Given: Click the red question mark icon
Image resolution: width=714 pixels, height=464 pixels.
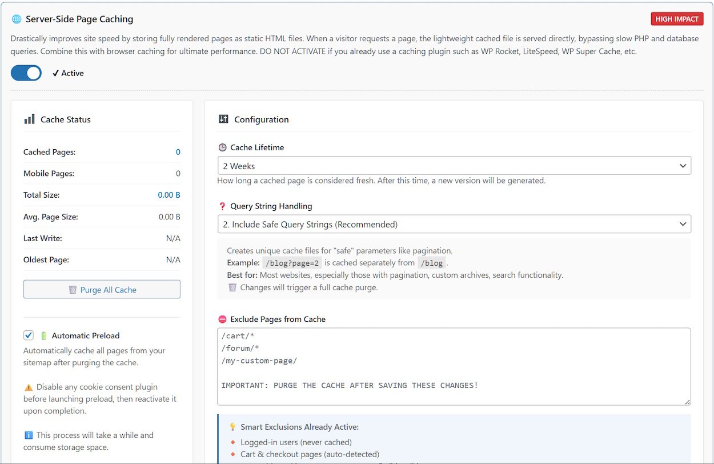Looking at the screenshot, I should click(222, 206).
